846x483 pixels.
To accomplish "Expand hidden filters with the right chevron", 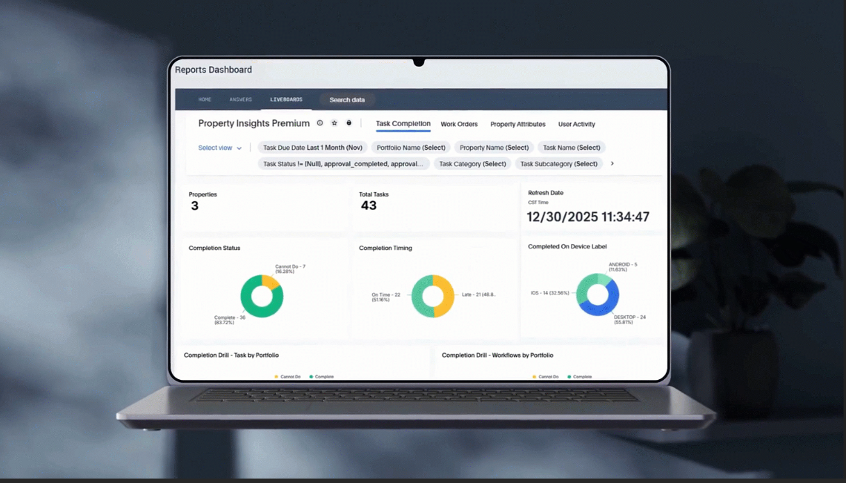I will [612, 163].
